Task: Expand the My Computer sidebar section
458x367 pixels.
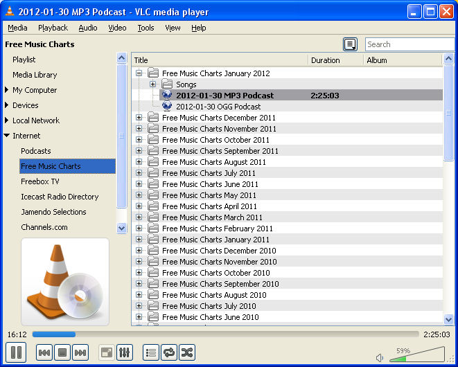Action: pyautogui.click(x=7, y=90)
